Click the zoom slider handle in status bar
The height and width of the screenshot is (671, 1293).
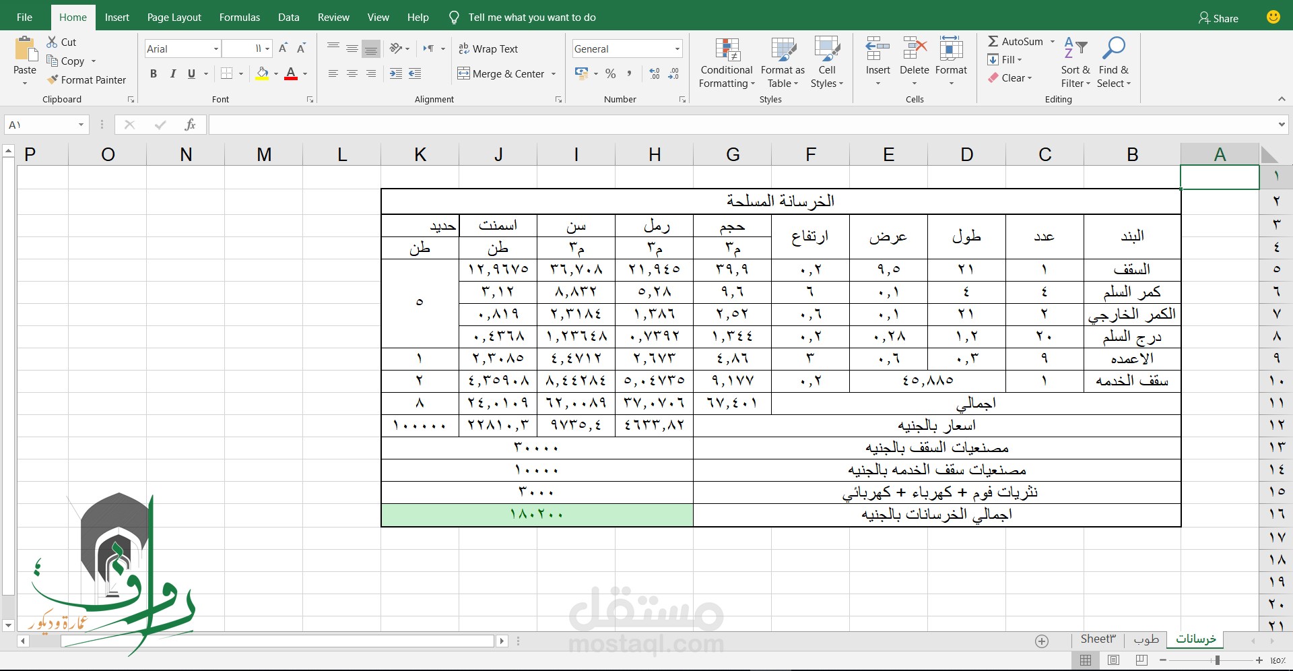[x=1217, y=660]
